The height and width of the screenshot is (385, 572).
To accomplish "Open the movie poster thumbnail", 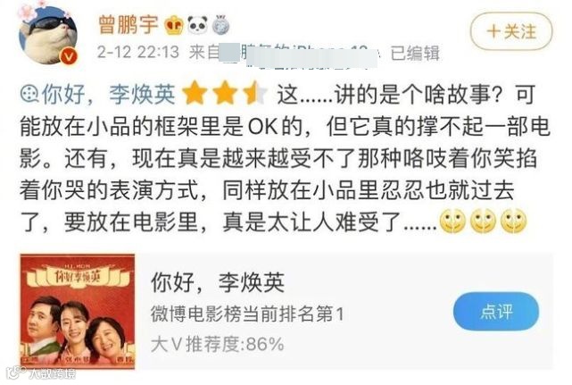I will click(78, 312).
